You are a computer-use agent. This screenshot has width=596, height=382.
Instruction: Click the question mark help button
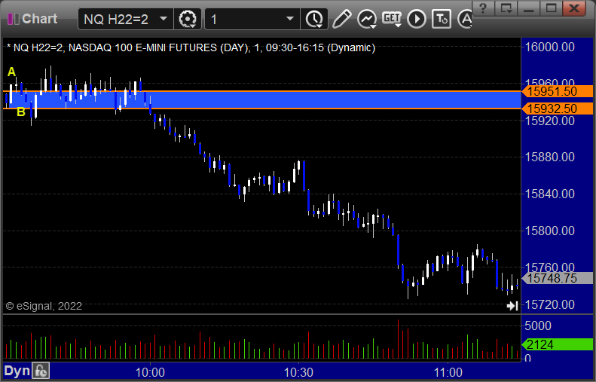483,8
